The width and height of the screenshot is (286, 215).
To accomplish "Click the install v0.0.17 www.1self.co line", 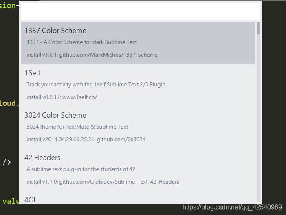I will tap(62, 97).
